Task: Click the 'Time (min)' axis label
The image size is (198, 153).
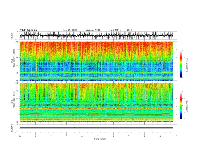Action: click(x=100, y=139)
